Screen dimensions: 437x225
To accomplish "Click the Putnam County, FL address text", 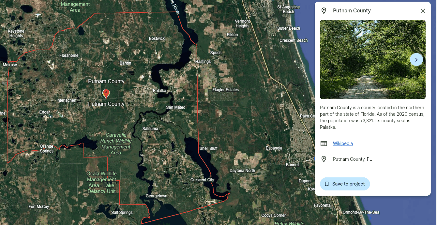I will coord(352,159).
